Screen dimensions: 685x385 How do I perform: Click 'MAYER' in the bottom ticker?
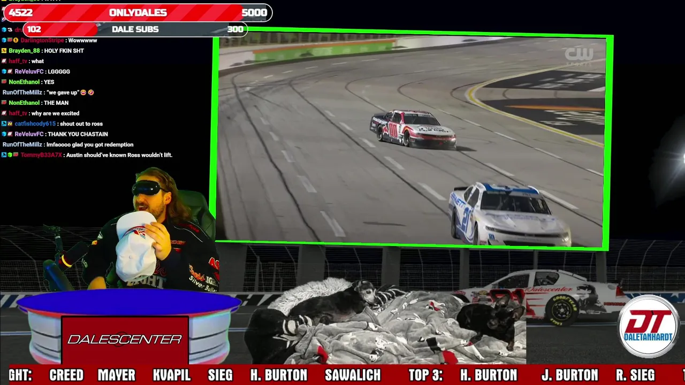pyautogui.click(x=116, y=375)
